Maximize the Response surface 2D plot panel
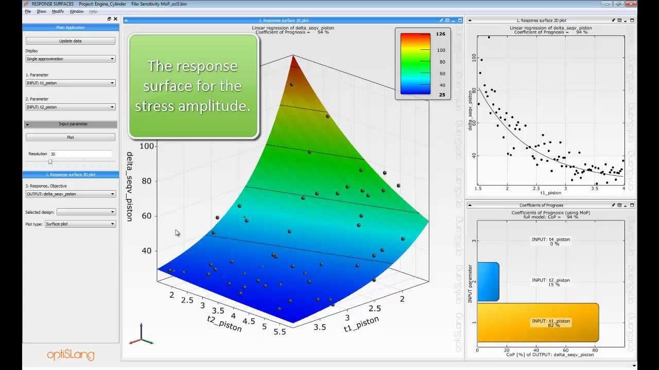 tap(632, 21)
